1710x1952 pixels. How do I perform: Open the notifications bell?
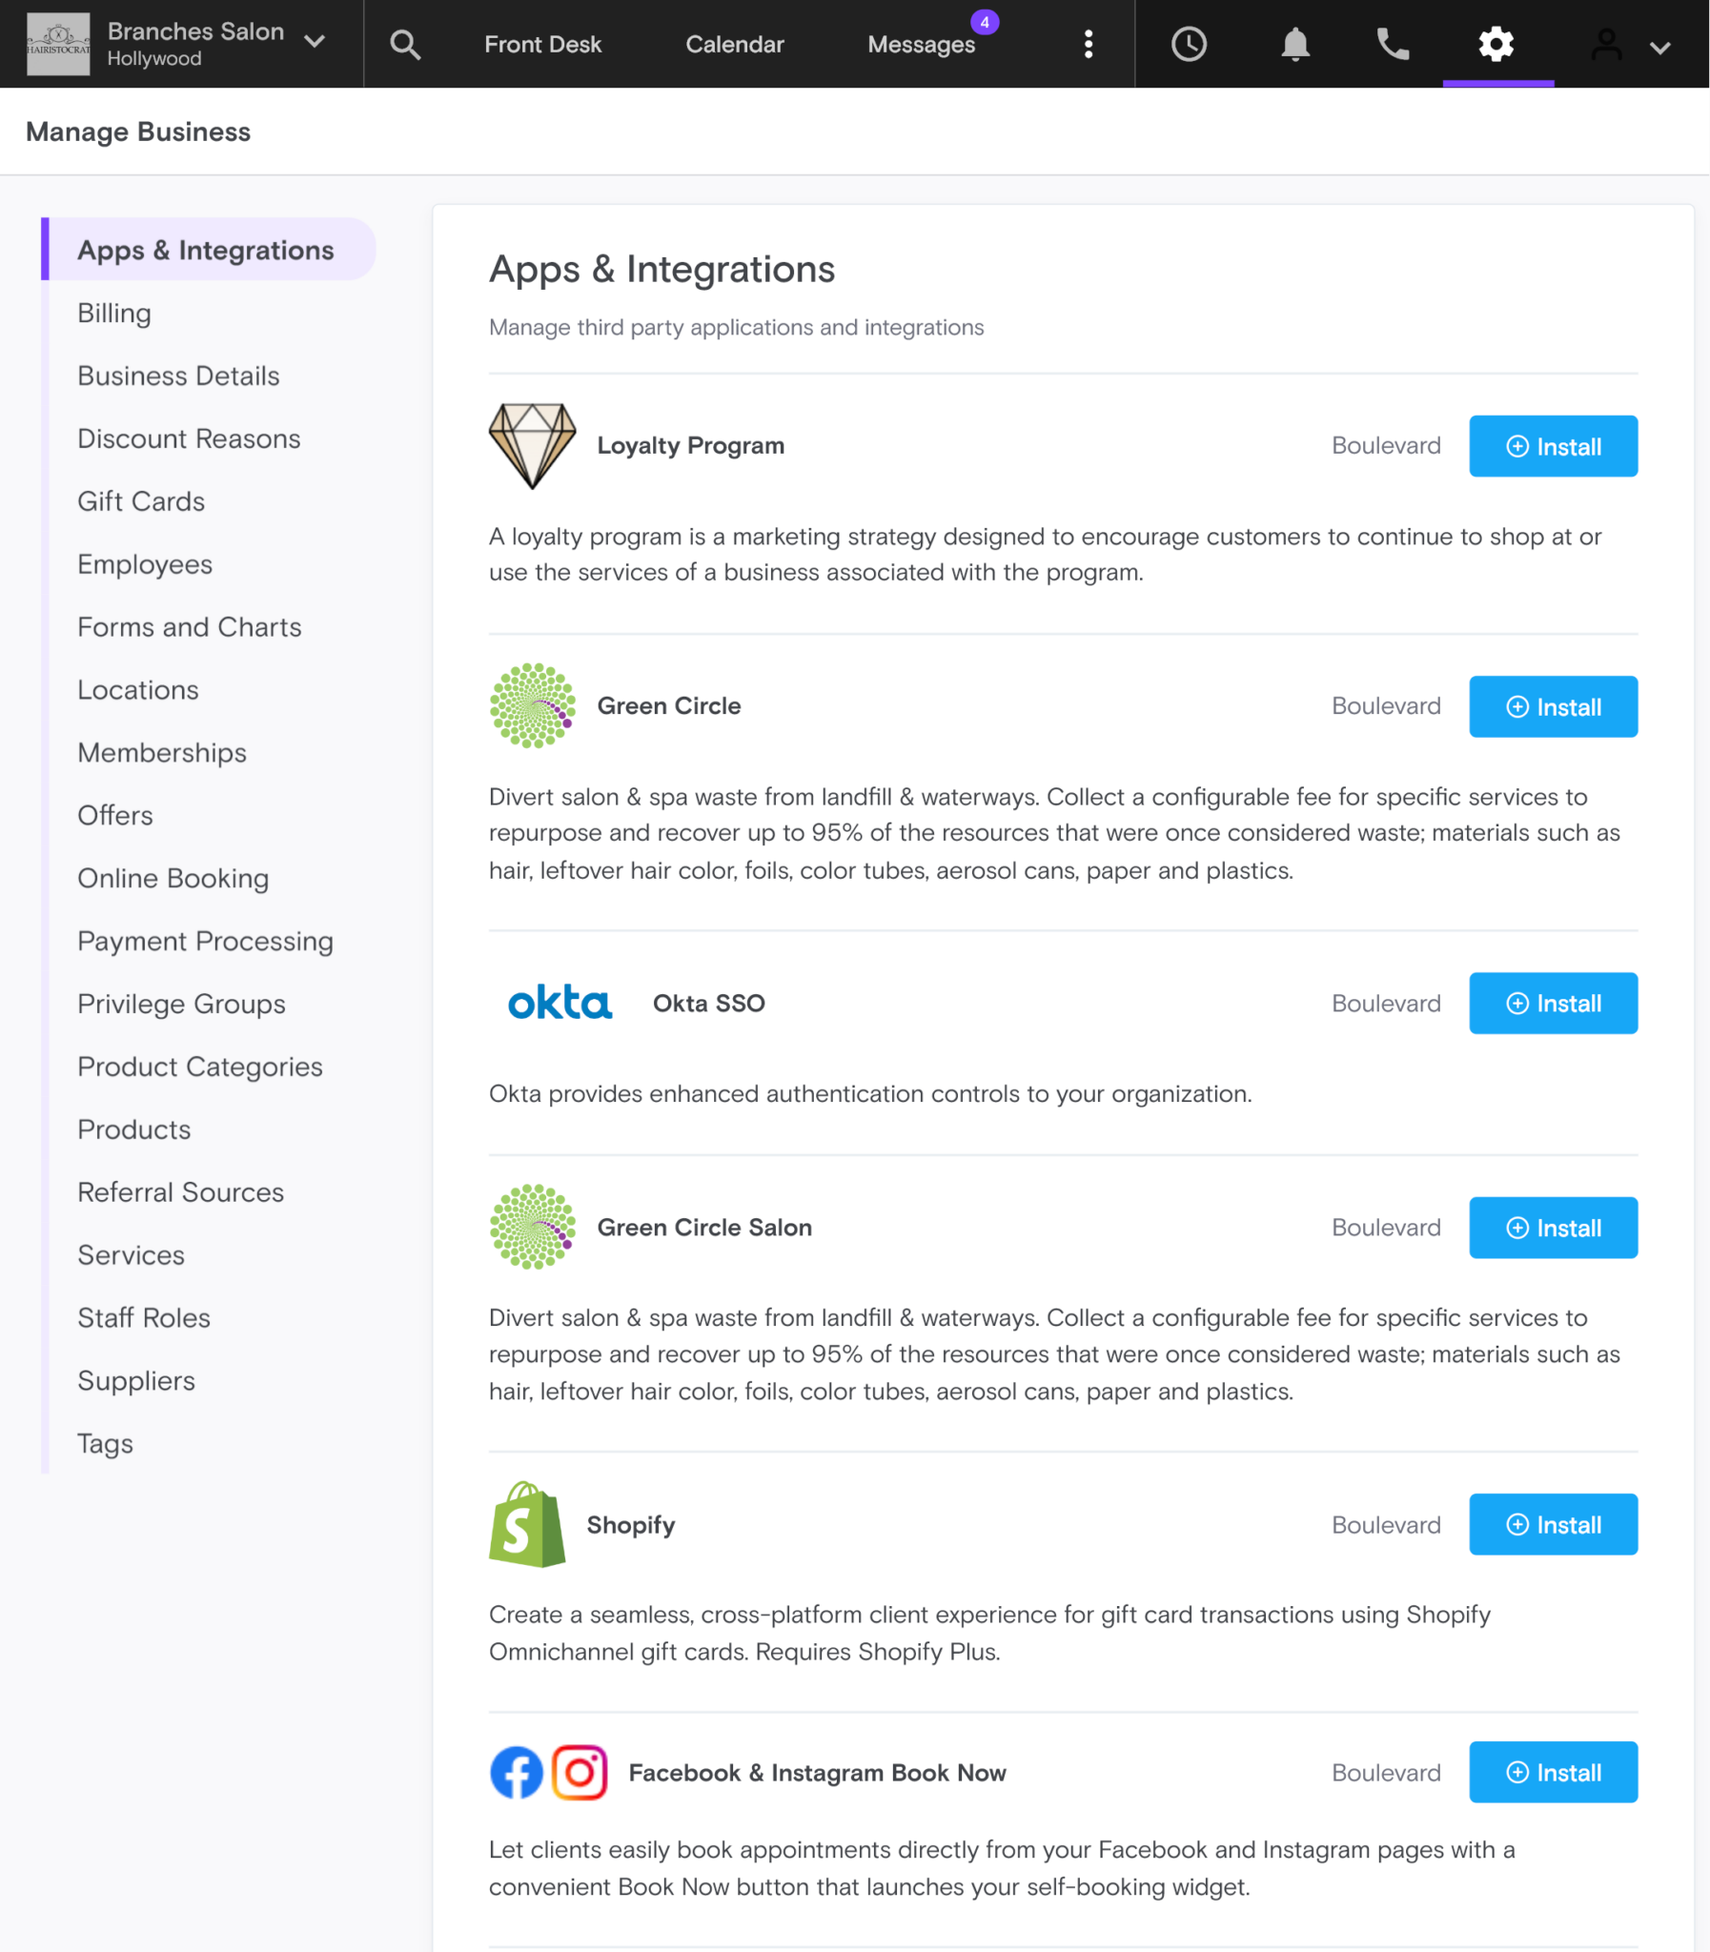pyautogui.click(x=1295, y=44)
